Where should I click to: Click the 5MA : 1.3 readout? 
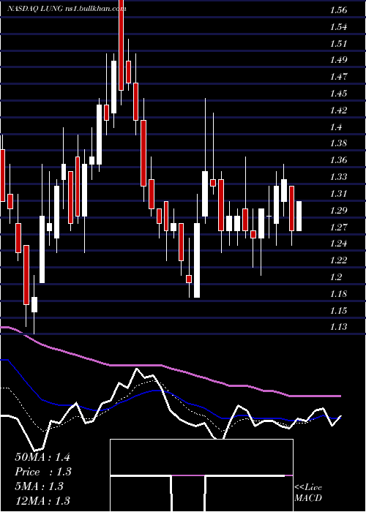pos(39,486)
